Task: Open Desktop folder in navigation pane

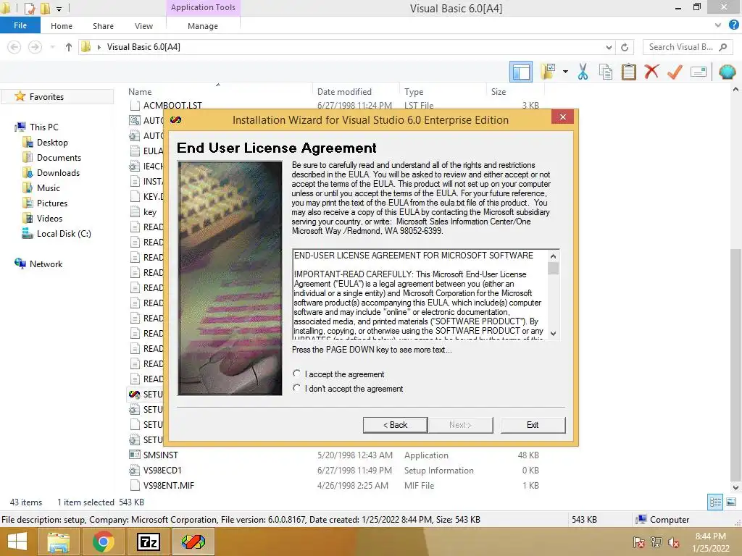Action: pyautogui.click(x=52, y=143)
